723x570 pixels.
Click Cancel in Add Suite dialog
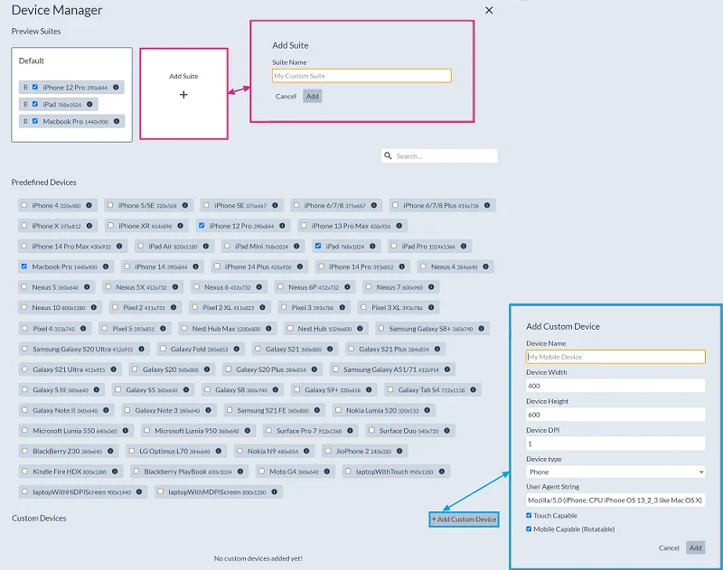point(286,97)
